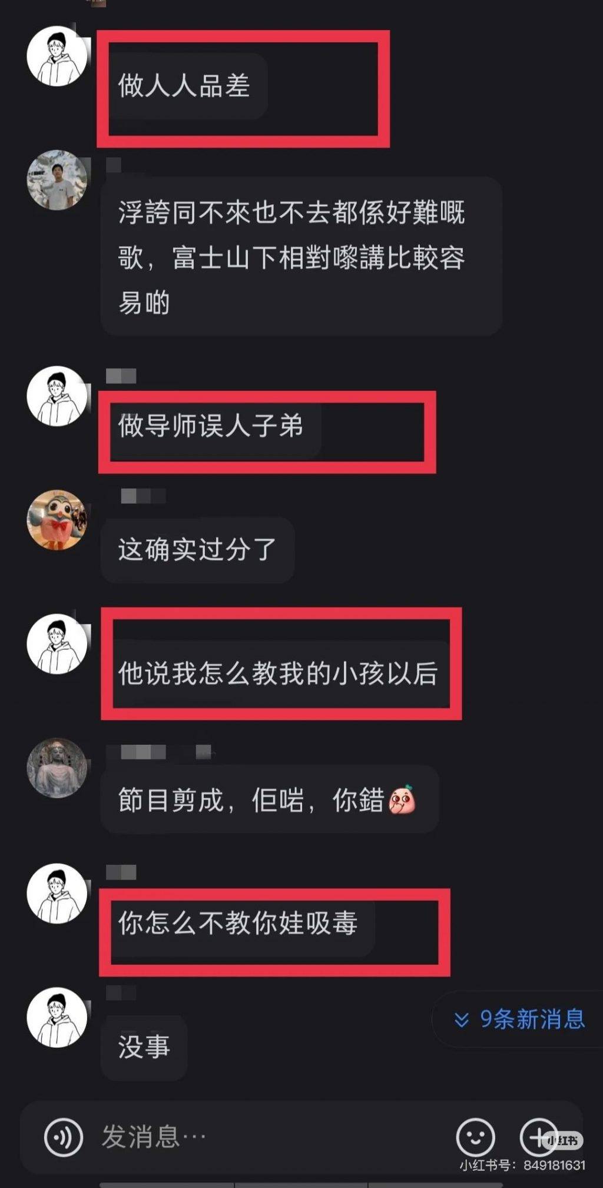Open the emoji picker smiley icon
This screenshot has width=603, height=1188.
pyautogui.click(x=475, y=1137)
